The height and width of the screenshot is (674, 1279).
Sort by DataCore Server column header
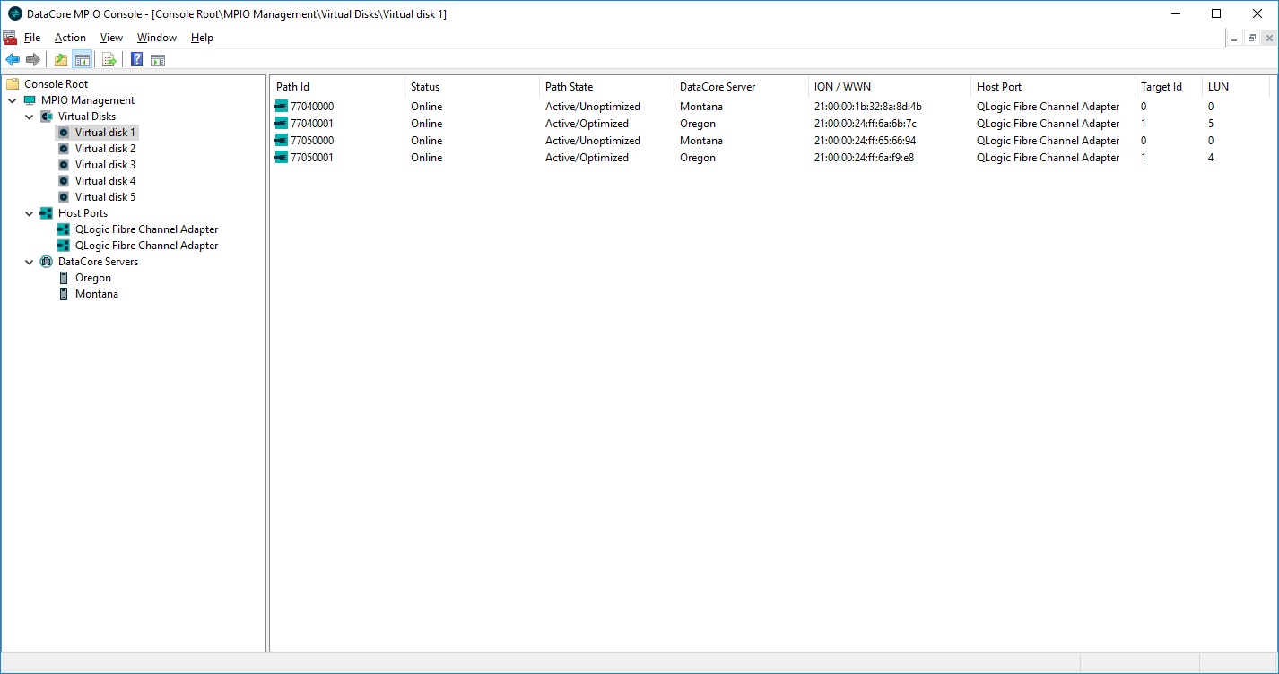(718, 87)
